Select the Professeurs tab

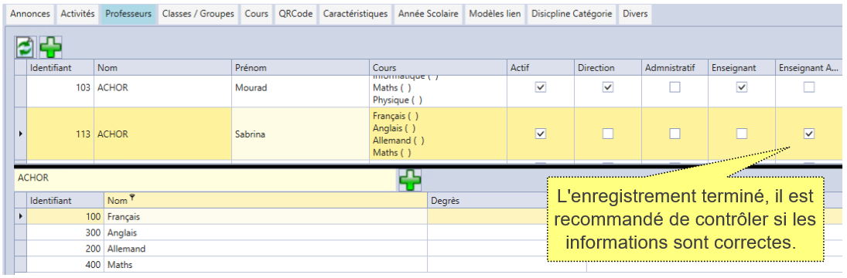[128, 14]
